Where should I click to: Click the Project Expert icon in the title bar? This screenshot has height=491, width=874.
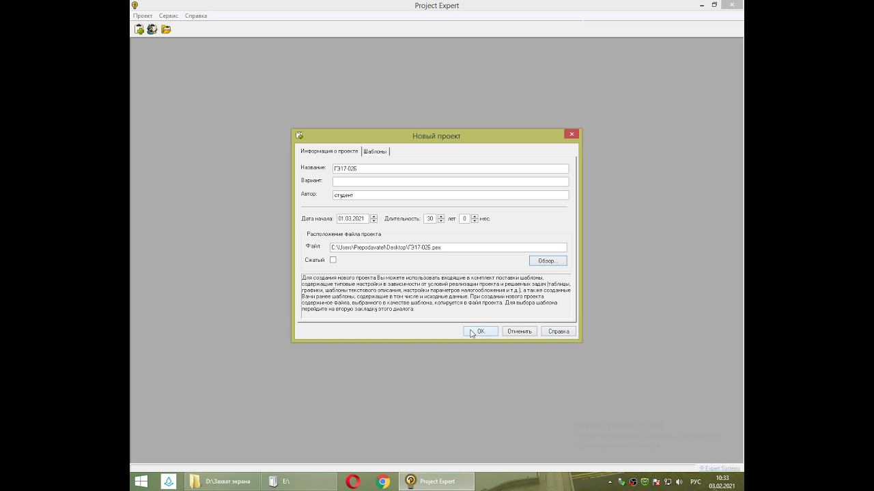coord(135,5)
